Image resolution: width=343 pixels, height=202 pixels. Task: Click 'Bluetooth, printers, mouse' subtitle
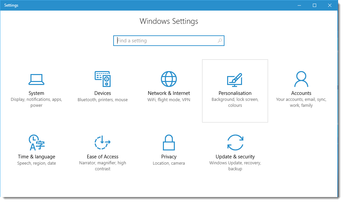coord(103,99)
